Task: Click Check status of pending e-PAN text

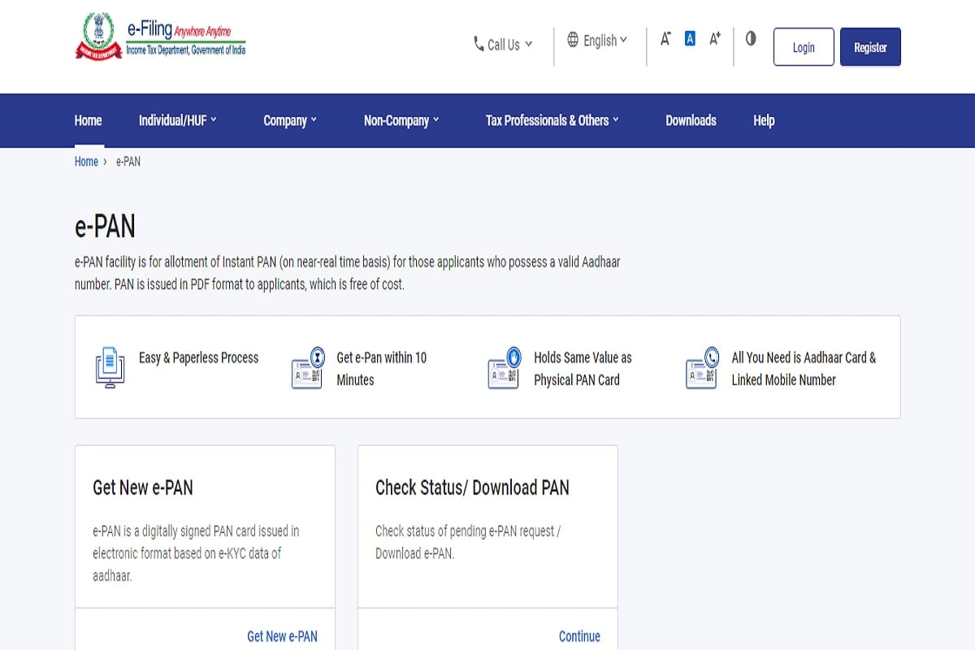Action: point(468,542)
